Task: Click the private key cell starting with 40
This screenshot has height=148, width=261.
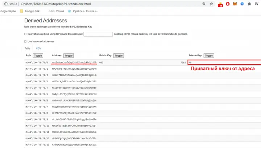Action: [x=224, y=62]
